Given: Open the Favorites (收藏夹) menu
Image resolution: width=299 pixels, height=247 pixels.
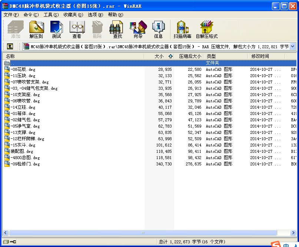Looking at the screenshot, I should [x=73, y=15].
